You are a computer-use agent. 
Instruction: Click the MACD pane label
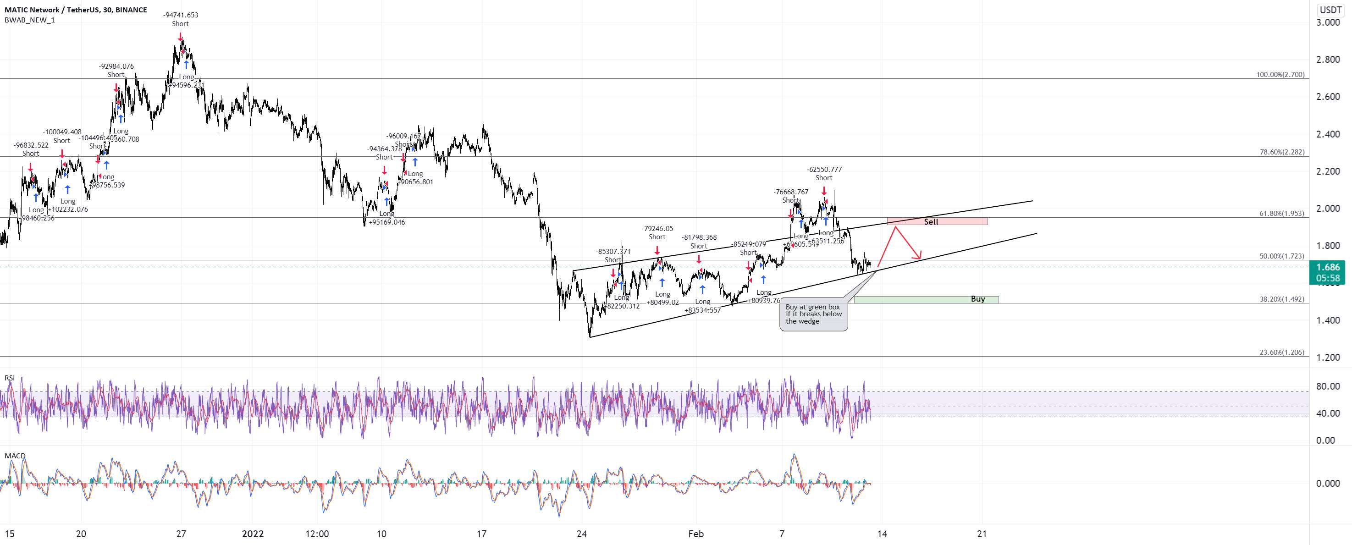pos(15,456)
